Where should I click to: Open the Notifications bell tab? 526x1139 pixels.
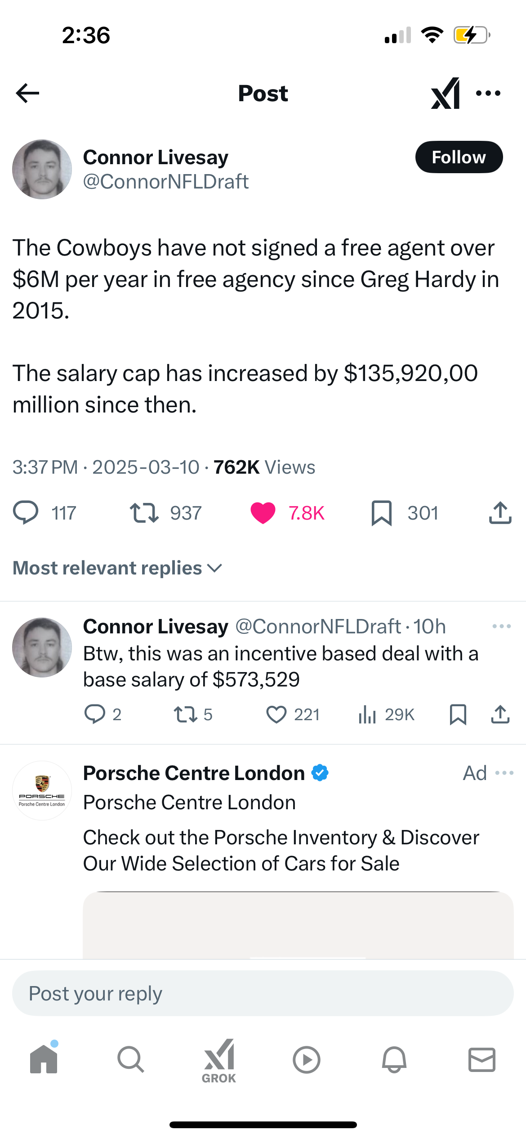[x=394, y=1059]
